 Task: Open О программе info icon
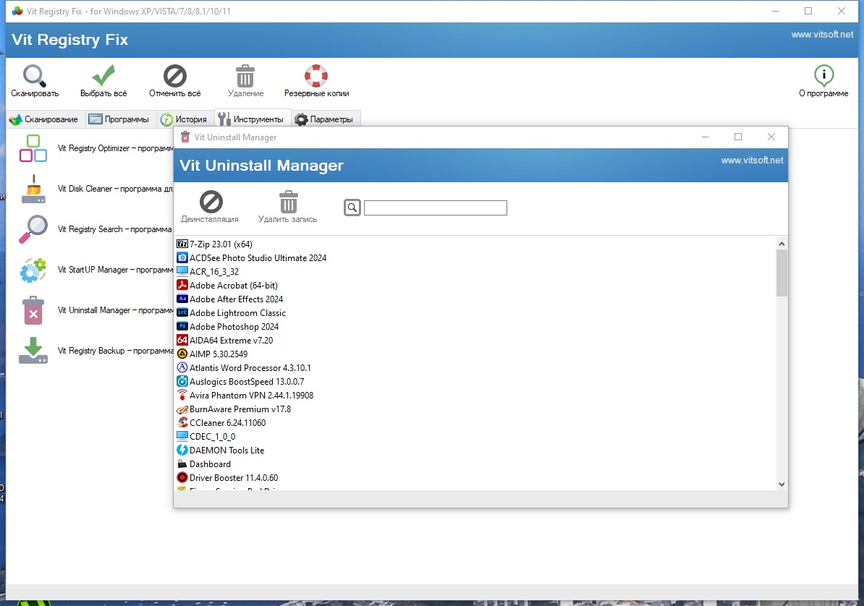pyautogui.click(x=823, y=76)
